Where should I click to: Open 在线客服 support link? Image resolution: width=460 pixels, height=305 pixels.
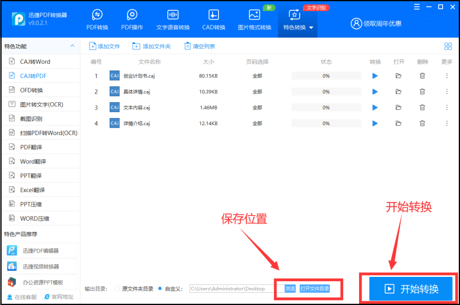(22, 297)
